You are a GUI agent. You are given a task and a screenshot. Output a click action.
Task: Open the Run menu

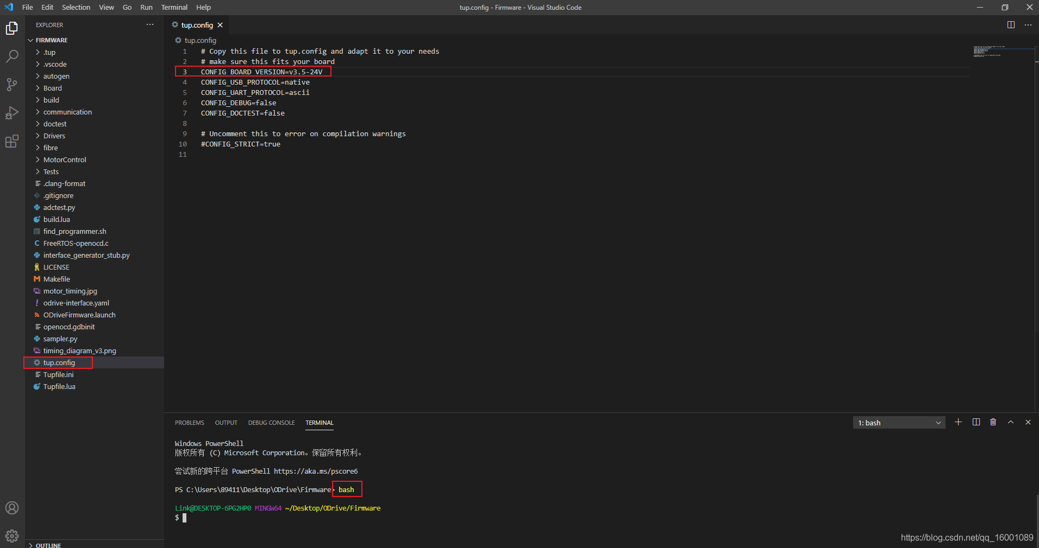click(x=146, y=7)
